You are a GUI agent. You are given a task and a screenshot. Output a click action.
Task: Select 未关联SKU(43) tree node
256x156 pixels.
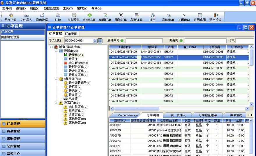78,63
